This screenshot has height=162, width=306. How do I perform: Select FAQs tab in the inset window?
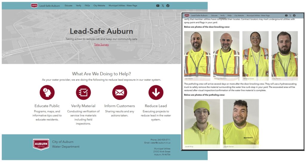click(229, 15)
